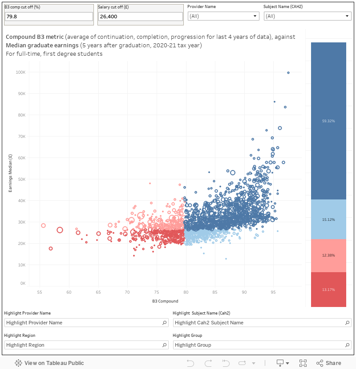Select the light blue 15.12% bar segment

click(328, 219)
